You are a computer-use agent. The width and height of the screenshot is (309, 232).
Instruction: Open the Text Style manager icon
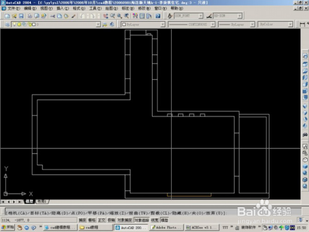[x=170, y=16]
